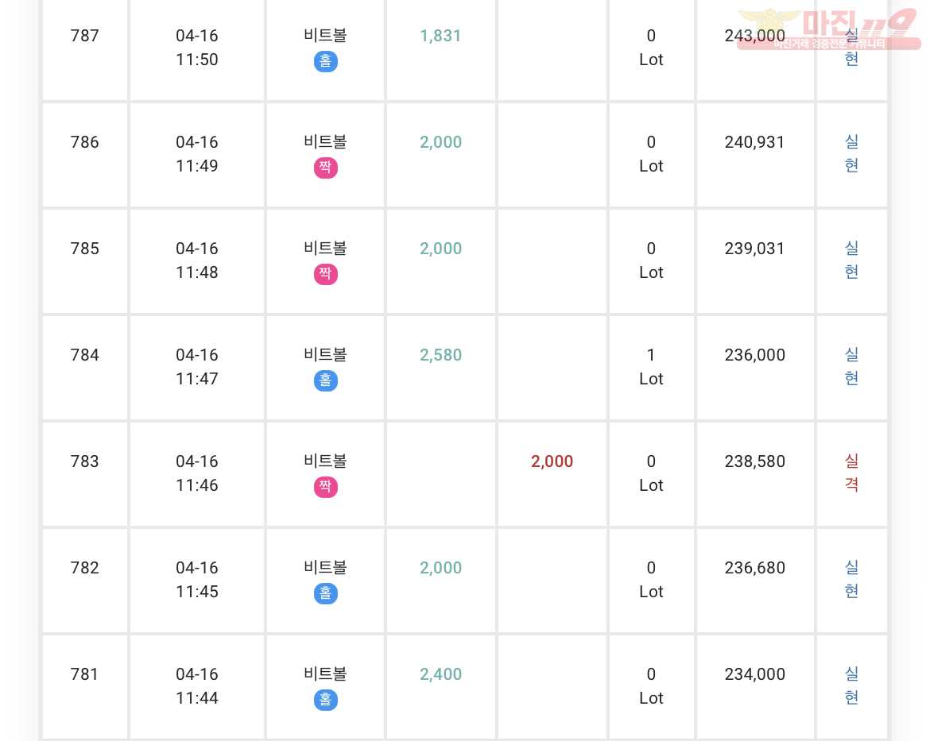Click the 마진 watermark logo

coord(829,29)
